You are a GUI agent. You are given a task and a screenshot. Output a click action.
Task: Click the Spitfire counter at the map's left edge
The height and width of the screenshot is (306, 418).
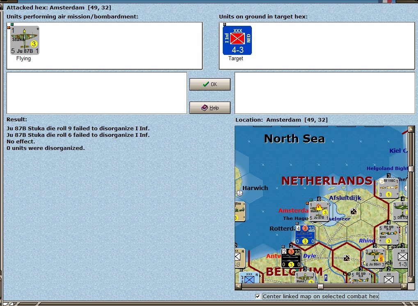click(240, 211)
